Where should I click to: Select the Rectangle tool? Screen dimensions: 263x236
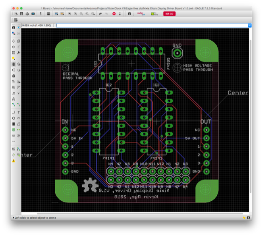point(14,124)
